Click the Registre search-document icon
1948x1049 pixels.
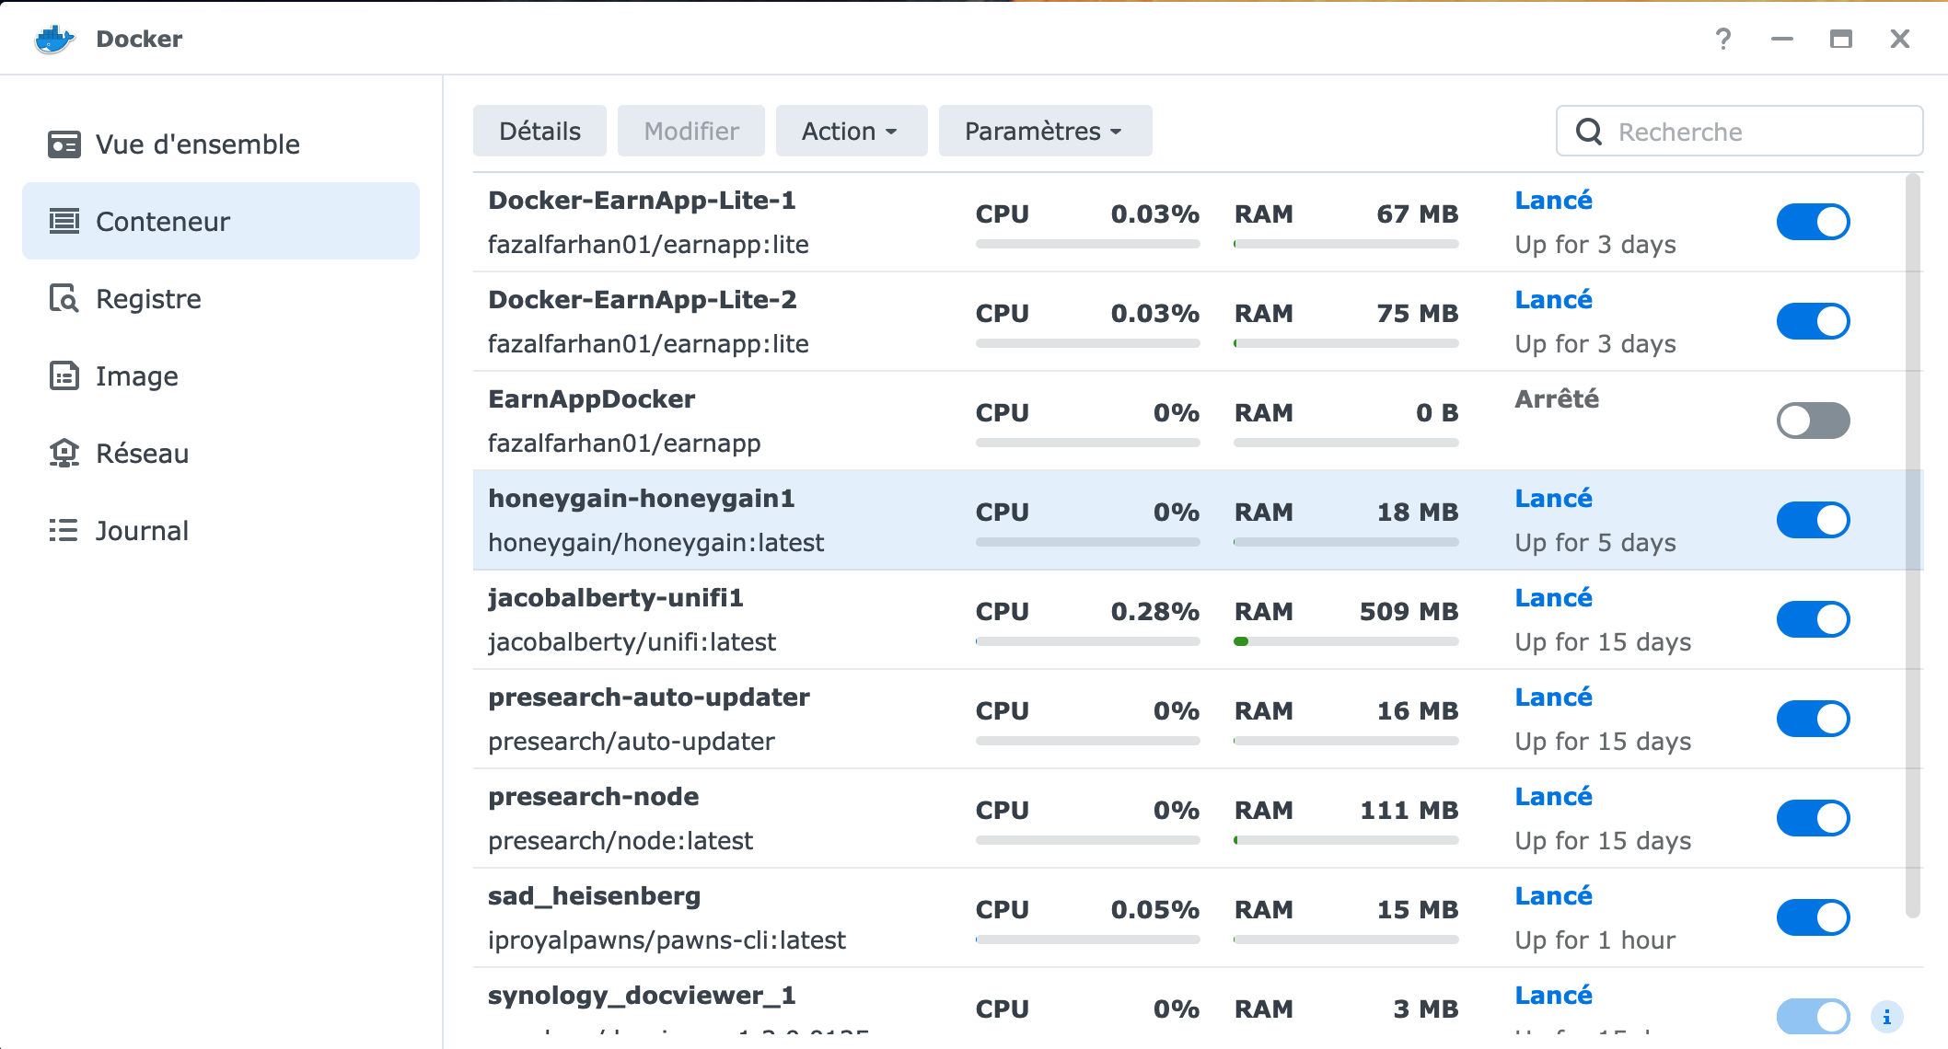(x=64, y=298)
